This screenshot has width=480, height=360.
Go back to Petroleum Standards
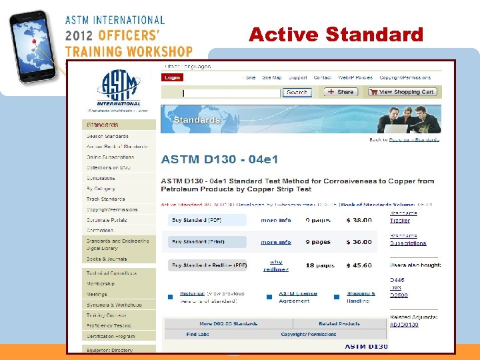click(x=414, y=139)
